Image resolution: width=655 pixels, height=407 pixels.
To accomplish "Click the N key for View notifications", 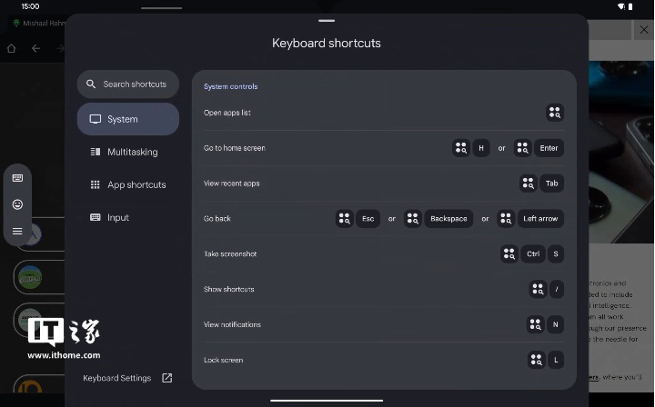I will click(x=555, y=324).
